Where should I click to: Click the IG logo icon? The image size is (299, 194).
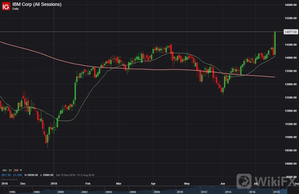coord(6,6)
